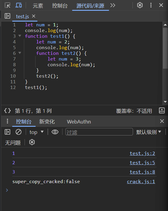Switch to the 新变化 drawer tab

click(x=47, y=122)
